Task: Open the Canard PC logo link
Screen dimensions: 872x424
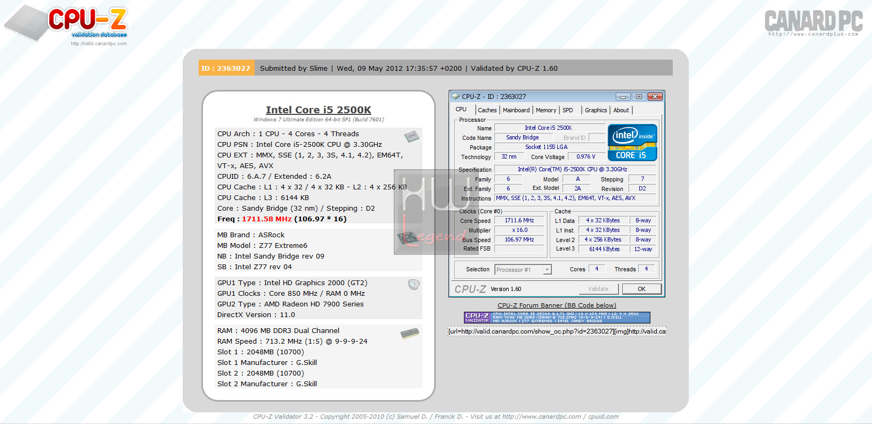Action: (813, 22)
